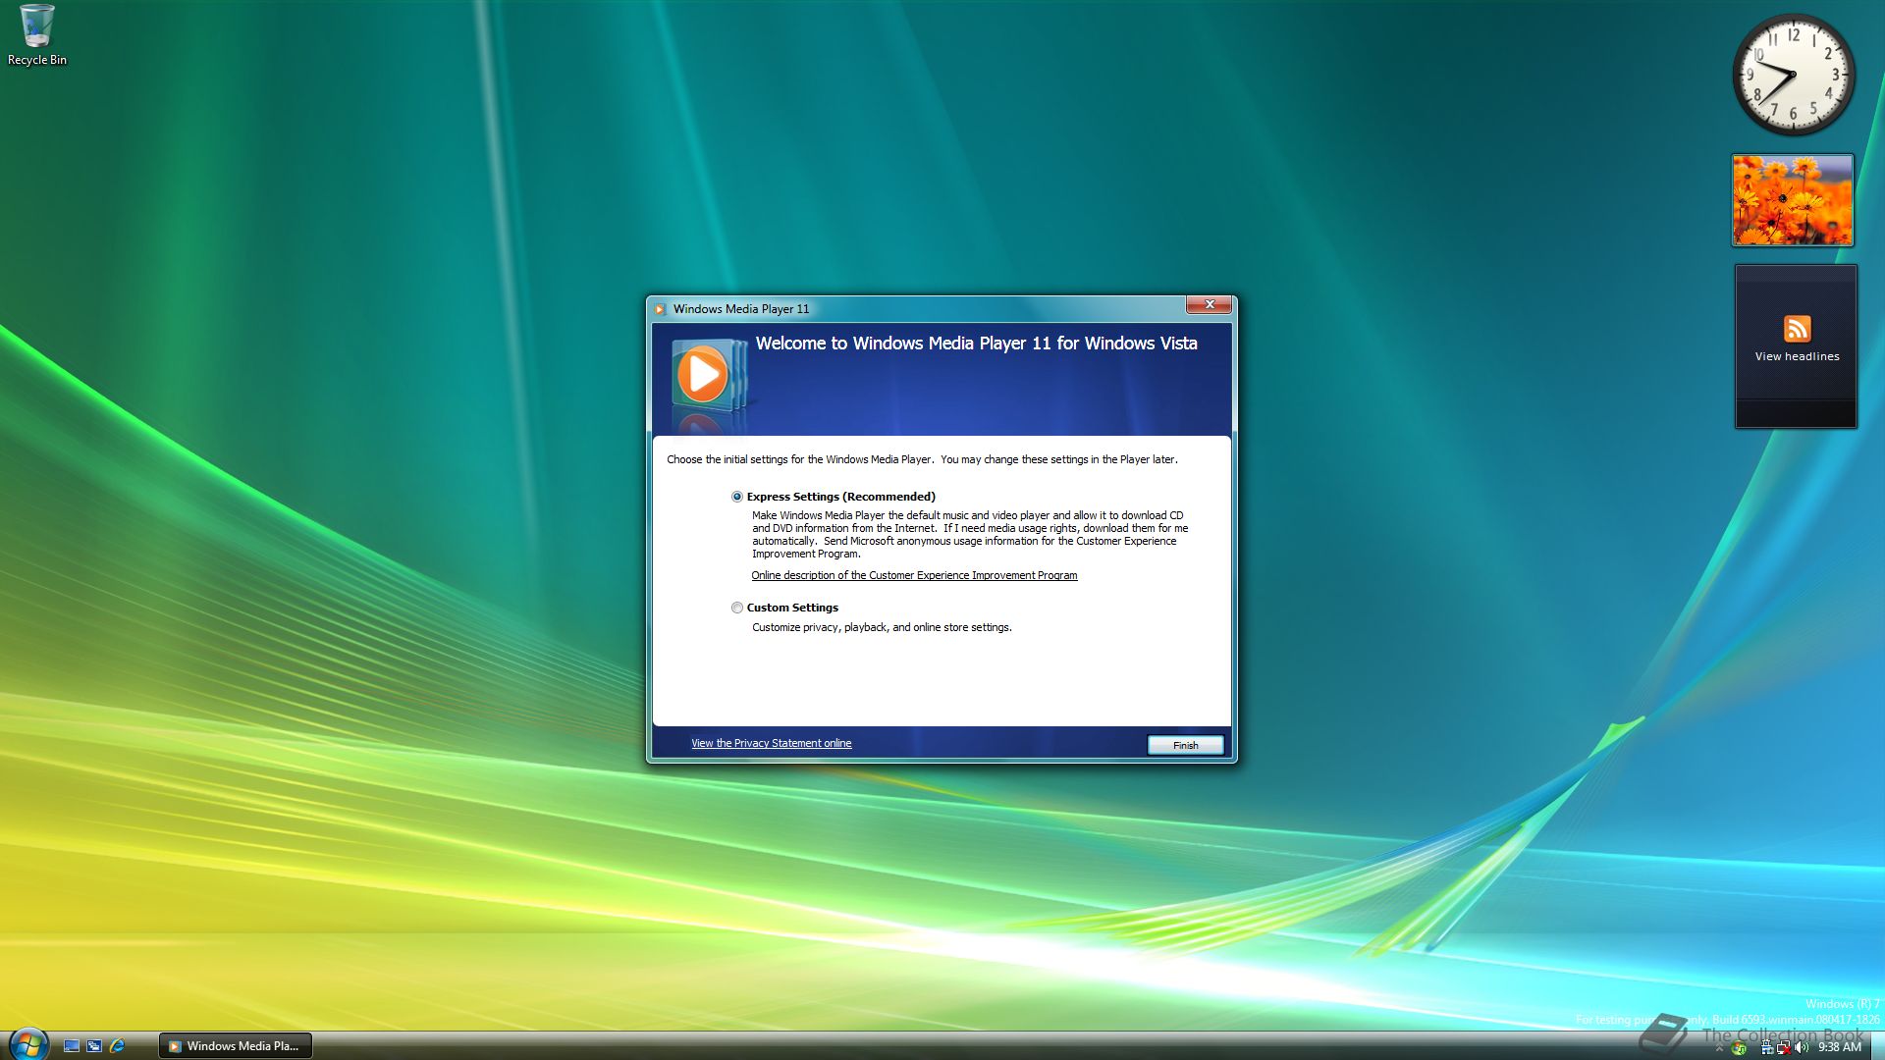Close the Windows Media Player 11 dialog
Image resolution: width=1885 pixels, height=1060 pixels.
[1209, 304]
